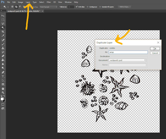Select the Eraser tool

(x=3, y=56)
